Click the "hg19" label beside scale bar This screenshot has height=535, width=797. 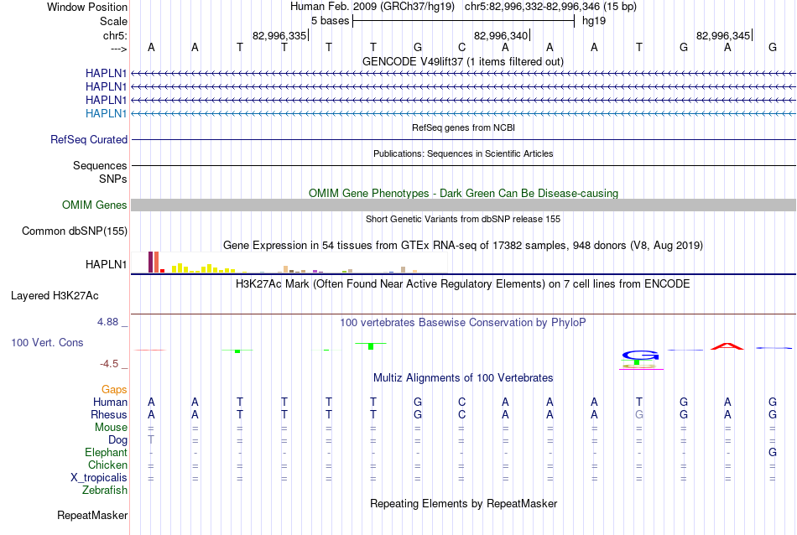coord(594,21)
